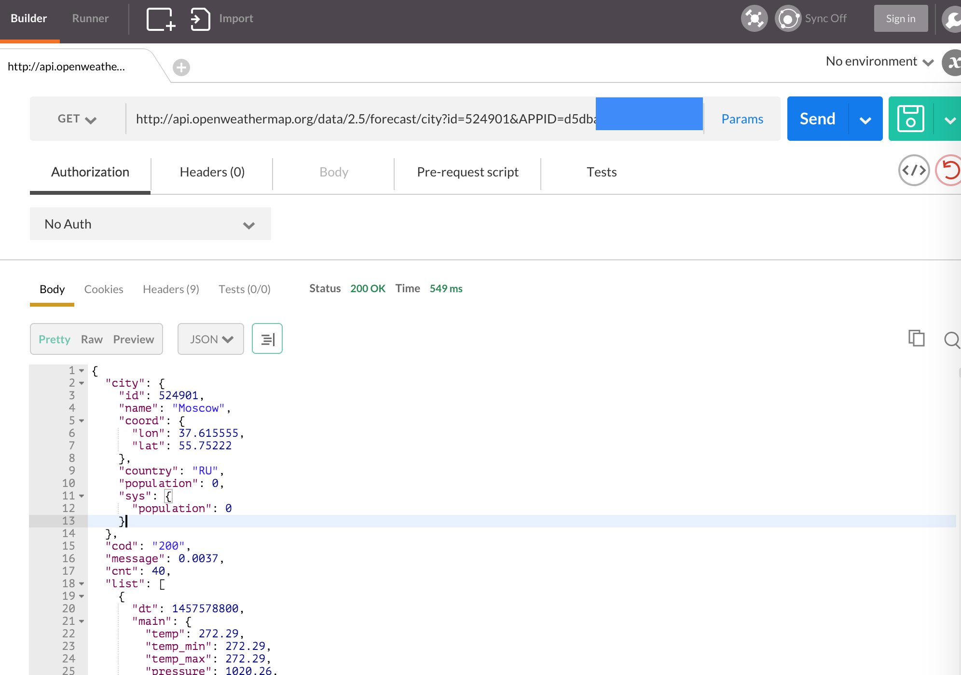Select Raw view mode
Viewport: 961px width, 675px height.
coord(92,339)
